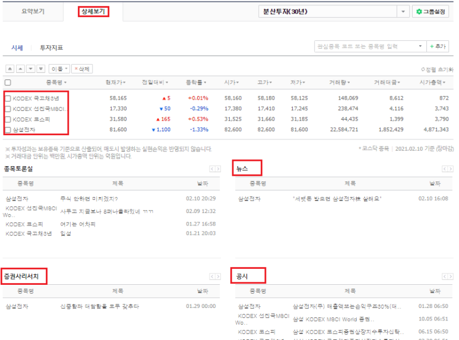Open discussion post '사두고 지금보니 8퍼나올라있네'
Viewport: 459px width, 340px height.
[107, 211]
